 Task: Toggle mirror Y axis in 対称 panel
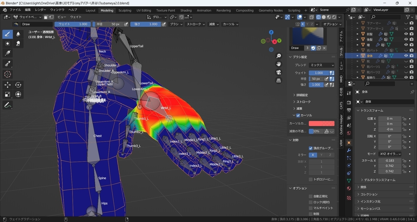(321, 155)
